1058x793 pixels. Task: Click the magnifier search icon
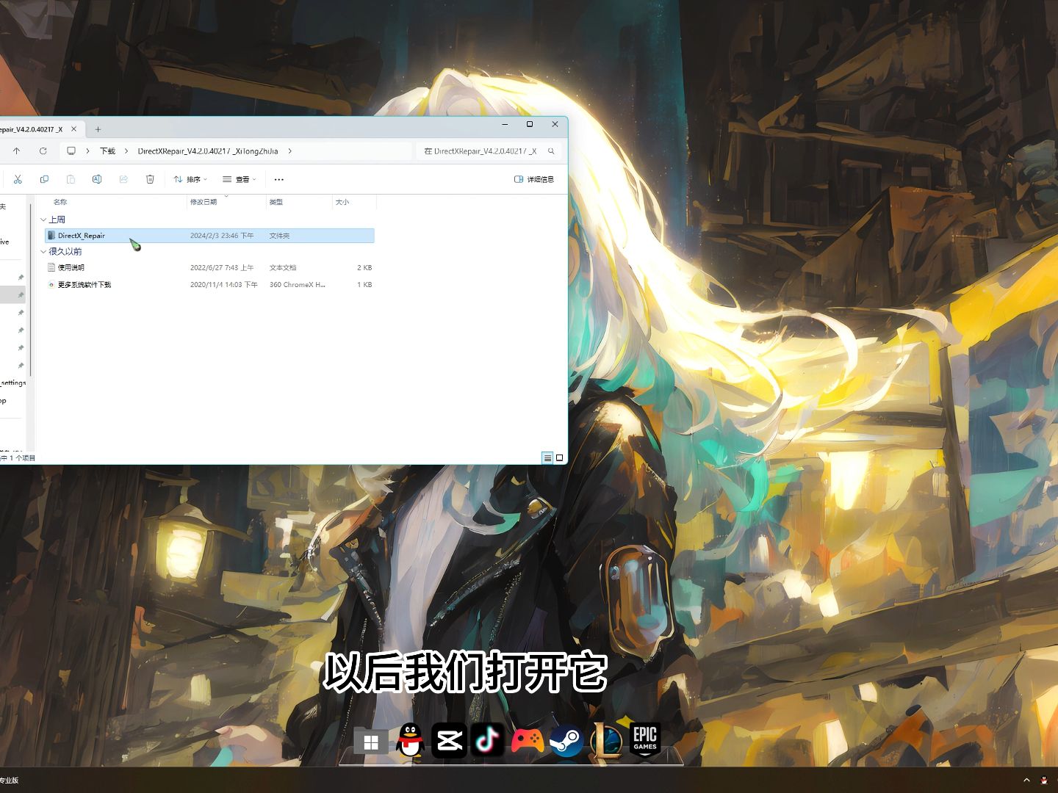(x=551, y=151)
